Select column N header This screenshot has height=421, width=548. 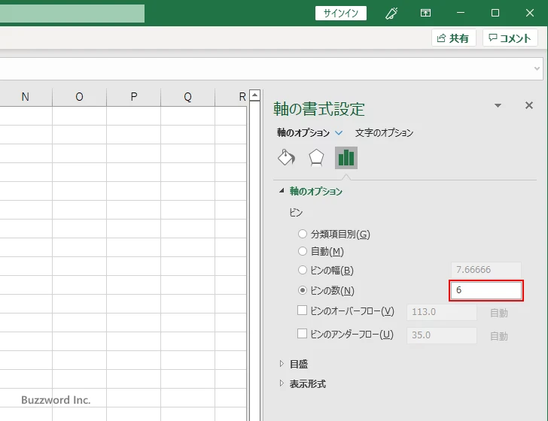pyautogui.click(x=25, y=97)
